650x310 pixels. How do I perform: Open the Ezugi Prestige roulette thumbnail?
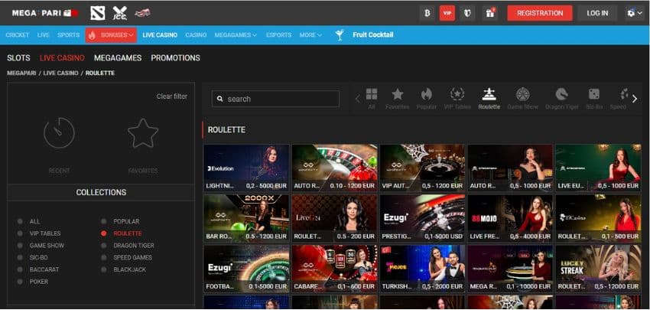(422, 218)
